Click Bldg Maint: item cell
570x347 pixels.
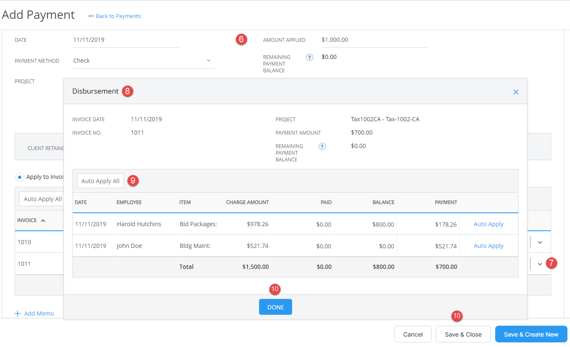point(195,246)
